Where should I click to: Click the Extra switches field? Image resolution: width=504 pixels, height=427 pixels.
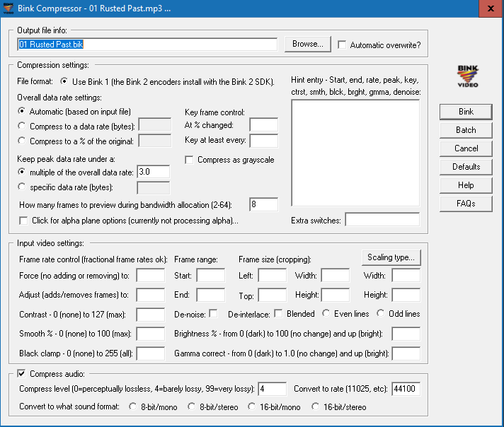click(382, 219)
